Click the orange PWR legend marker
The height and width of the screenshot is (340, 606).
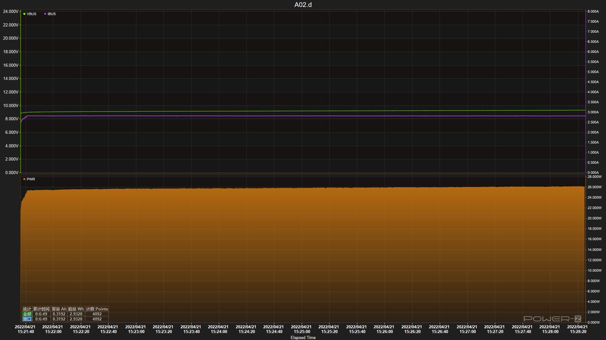24,179
